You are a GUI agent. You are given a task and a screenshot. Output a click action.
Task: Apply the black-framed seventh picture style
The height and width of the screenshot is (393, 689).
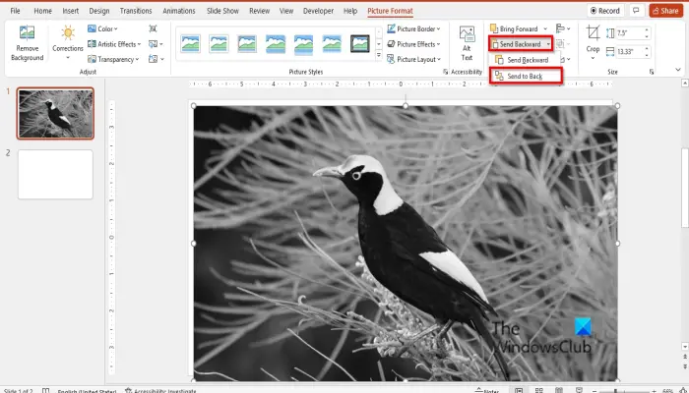360,44
